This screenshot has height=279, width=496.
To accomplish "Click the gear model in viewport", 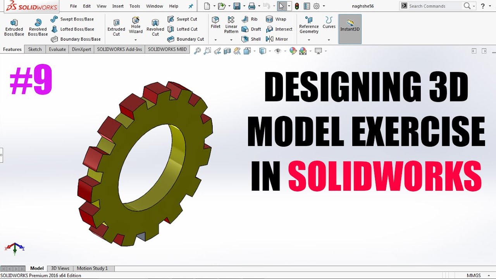I will [145, 164].
